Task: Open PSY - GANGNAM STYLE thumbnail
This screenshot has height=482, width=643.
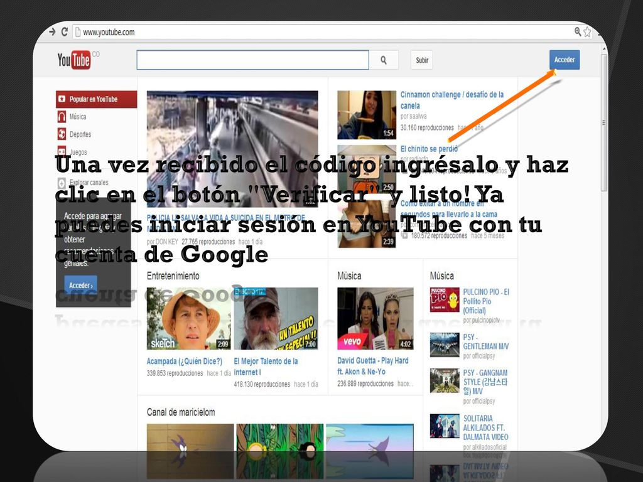Action: (445, 381)
